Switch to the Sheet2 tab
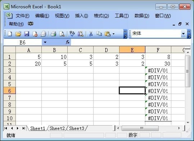Image resolution: width=194 pixels, height=141 pixels. coord(57,128)
